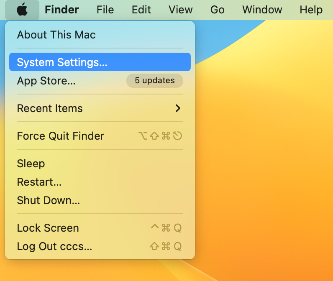Screen dimensions: 333x281
Task: Log Out user cccs
Action: 54,246
